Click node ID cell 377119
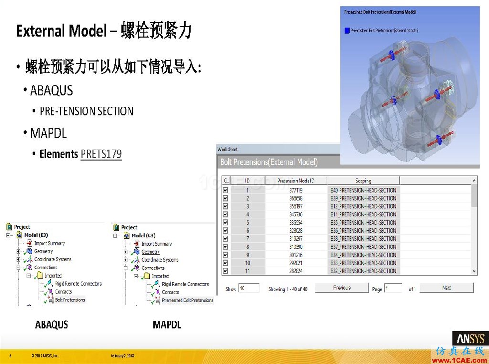The height and width of the screenshot is (364, 489). 296,190
